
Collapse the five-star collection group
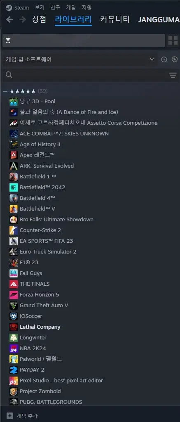(x=5, y=91)
